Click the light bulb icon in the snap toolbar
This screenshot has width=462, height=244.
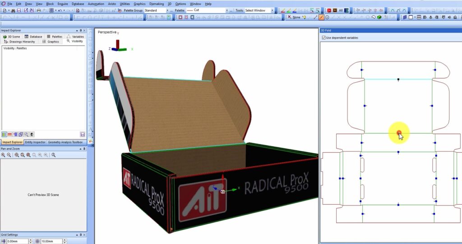pos(304,18)
